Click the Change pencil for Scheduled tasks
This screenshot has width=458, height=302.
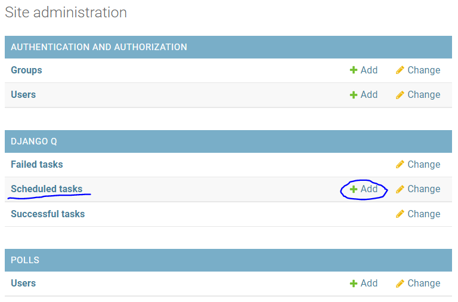point(400,189)
